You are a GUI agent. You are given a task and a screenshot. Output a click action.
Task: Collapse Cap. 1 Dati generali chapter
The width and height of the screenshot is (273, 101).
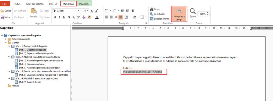coord(9,46)
